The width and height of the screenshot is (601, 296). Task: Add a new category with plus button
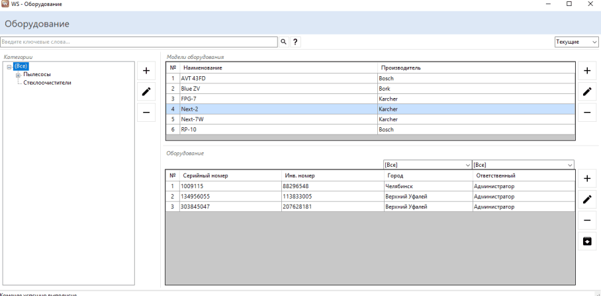coord(146,70)
